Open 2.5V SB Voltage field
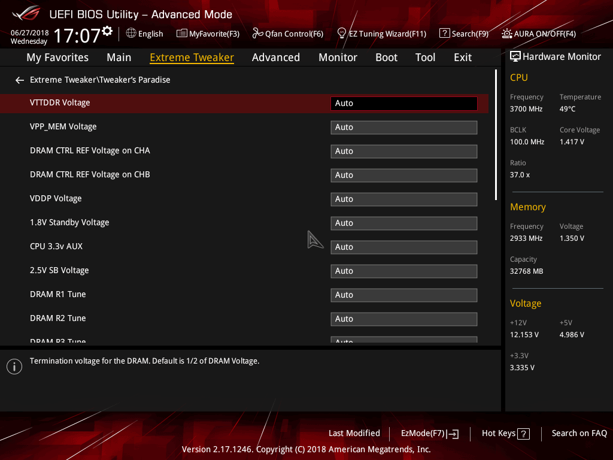 (x=404, y=271)
